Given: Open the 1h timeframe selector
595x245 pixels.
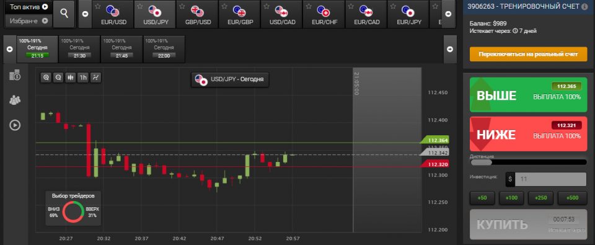Looking at the screenshot, I should pos(82,78).
